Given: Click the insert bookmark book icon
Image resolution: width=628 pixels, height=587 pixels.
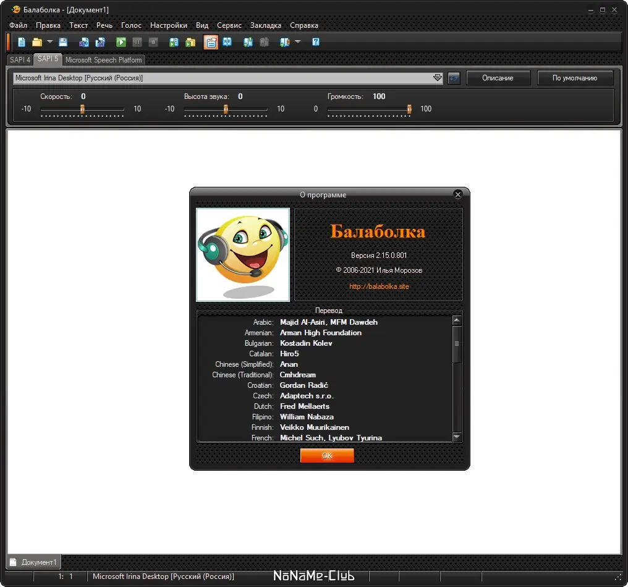Looking at the screenshot, I should tap(248, 42).
